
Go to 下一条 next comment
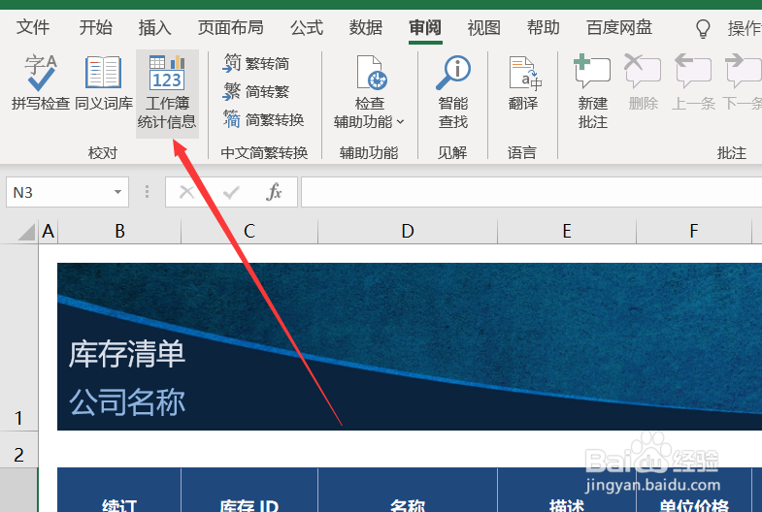point(742,82)
